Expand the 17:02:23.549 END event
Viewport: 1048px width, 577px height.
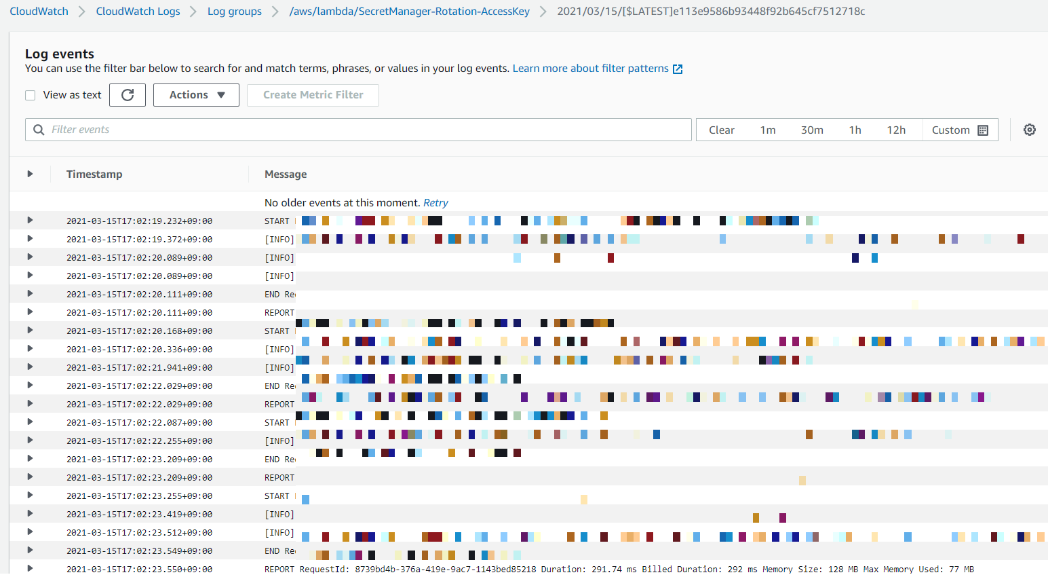[30, 550]
